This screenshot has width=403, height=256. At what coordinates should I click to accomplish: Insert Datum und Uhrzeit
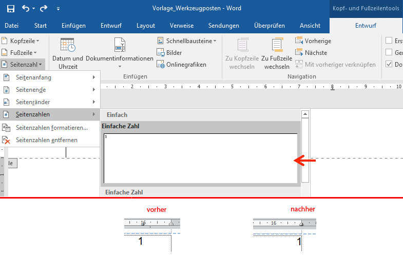pyautogui.click(x=67, y=54)
